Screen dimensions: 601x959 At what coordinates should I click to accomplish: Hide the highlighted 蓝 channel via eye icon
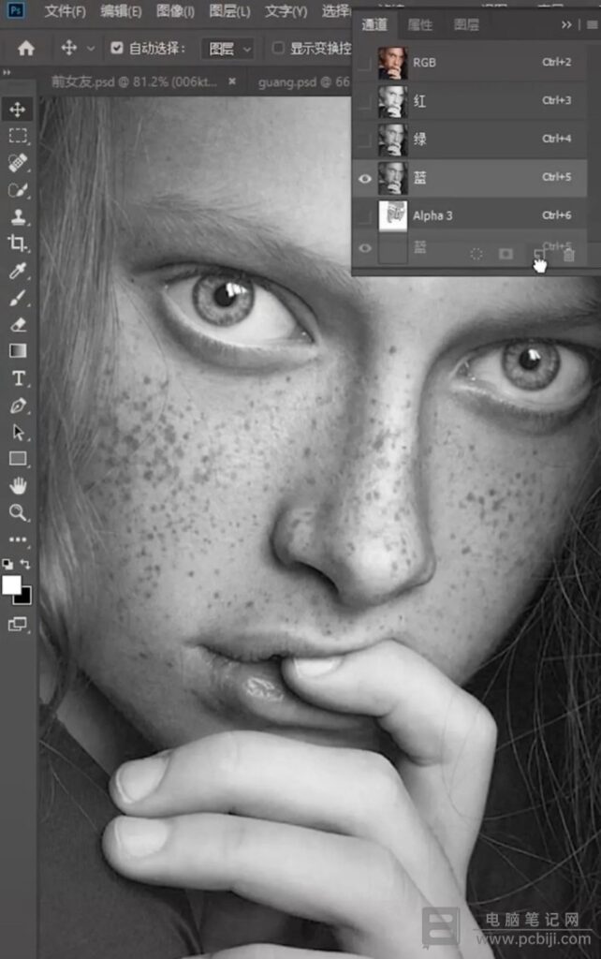[364, 178]
